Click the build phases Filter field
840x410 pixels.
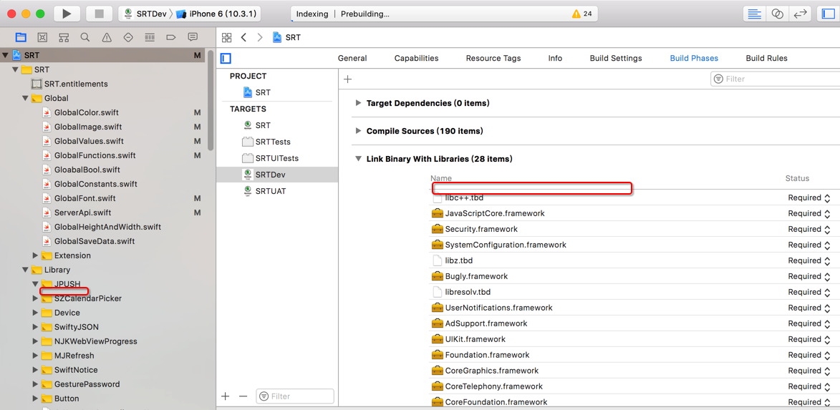(x=777, y=79)
